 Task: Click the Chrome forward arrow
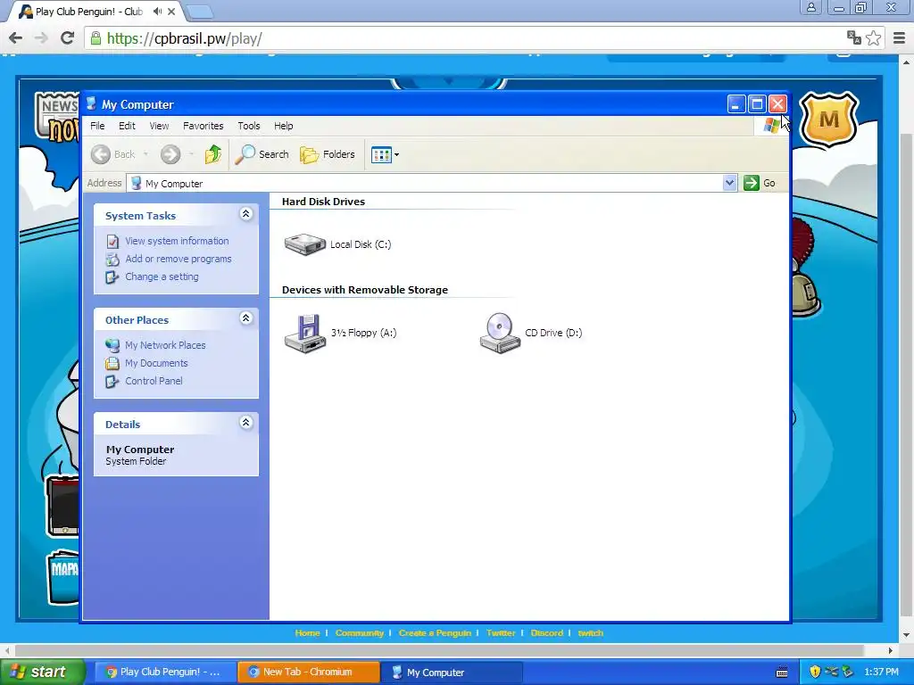click(x=41, y=38)
